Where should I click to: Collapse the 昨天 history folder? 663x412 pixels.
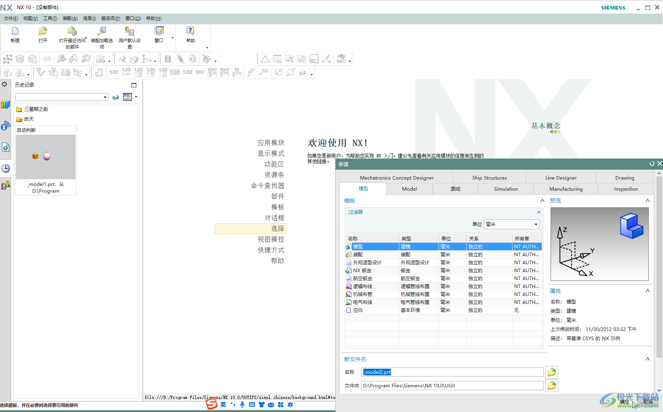click(25, 119)
